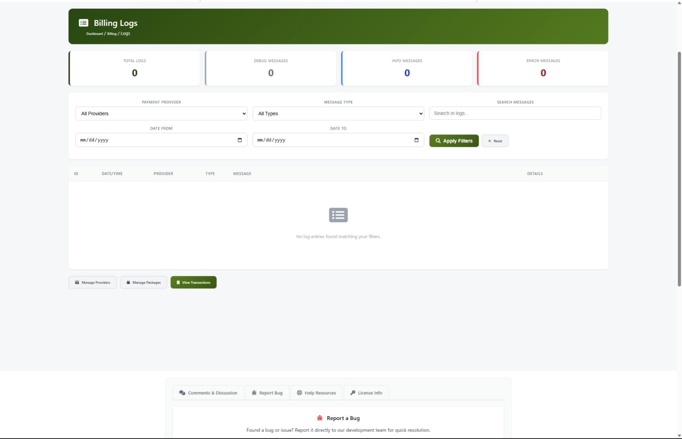Focus the Search in logs field

coord(515,113)
